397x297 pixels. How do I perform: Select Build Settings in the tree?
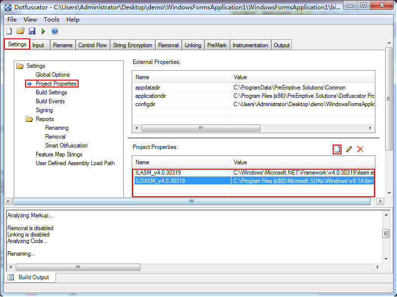click(52, 92)
